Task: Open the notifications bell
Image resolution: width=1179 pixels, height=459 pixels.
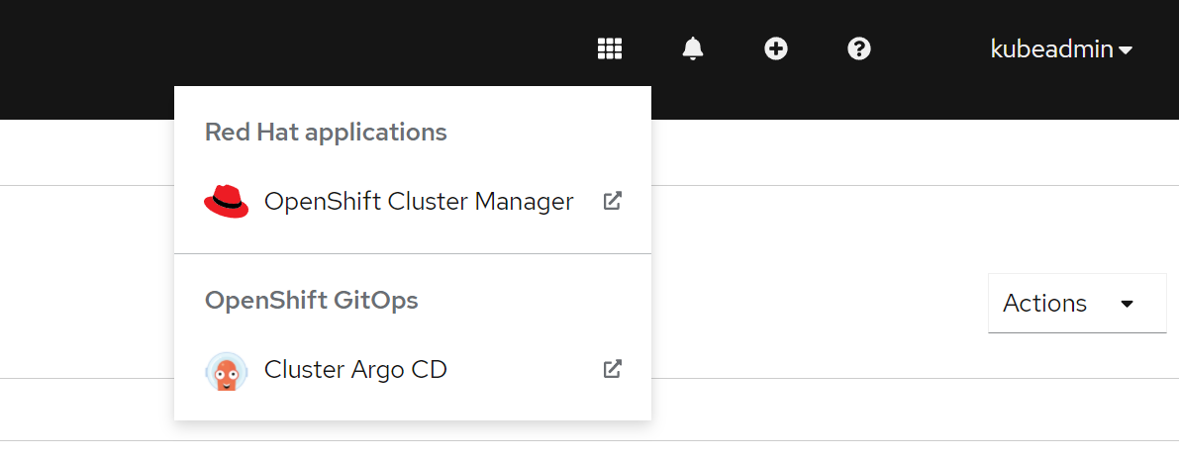Action: (693, 48)
